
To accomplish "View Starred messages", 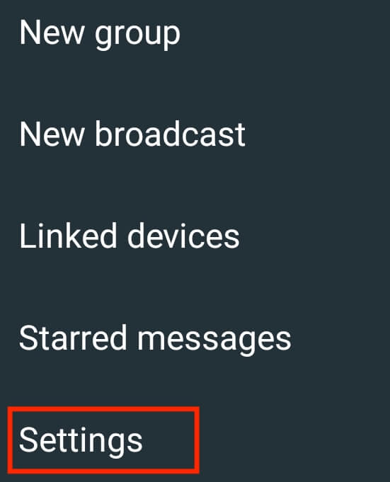I will tap(155, 339).
